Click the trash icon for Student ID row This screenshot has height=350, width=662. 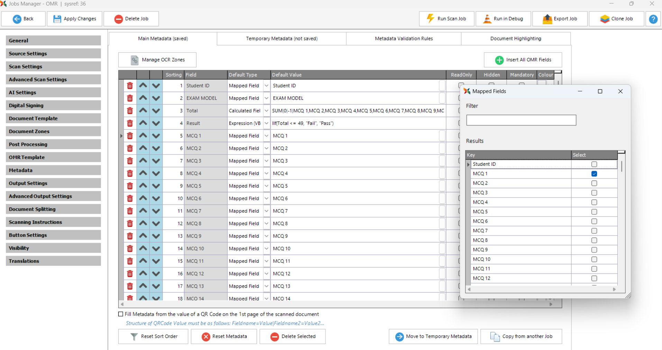coord(130,86)
